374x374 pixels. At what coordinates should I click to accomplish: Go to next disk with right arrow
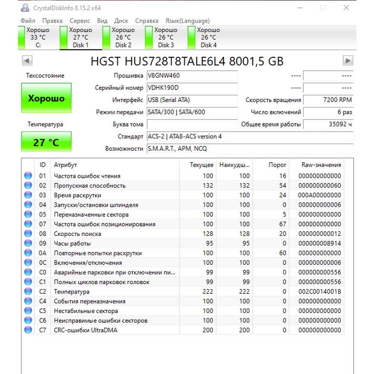[348, 61]
